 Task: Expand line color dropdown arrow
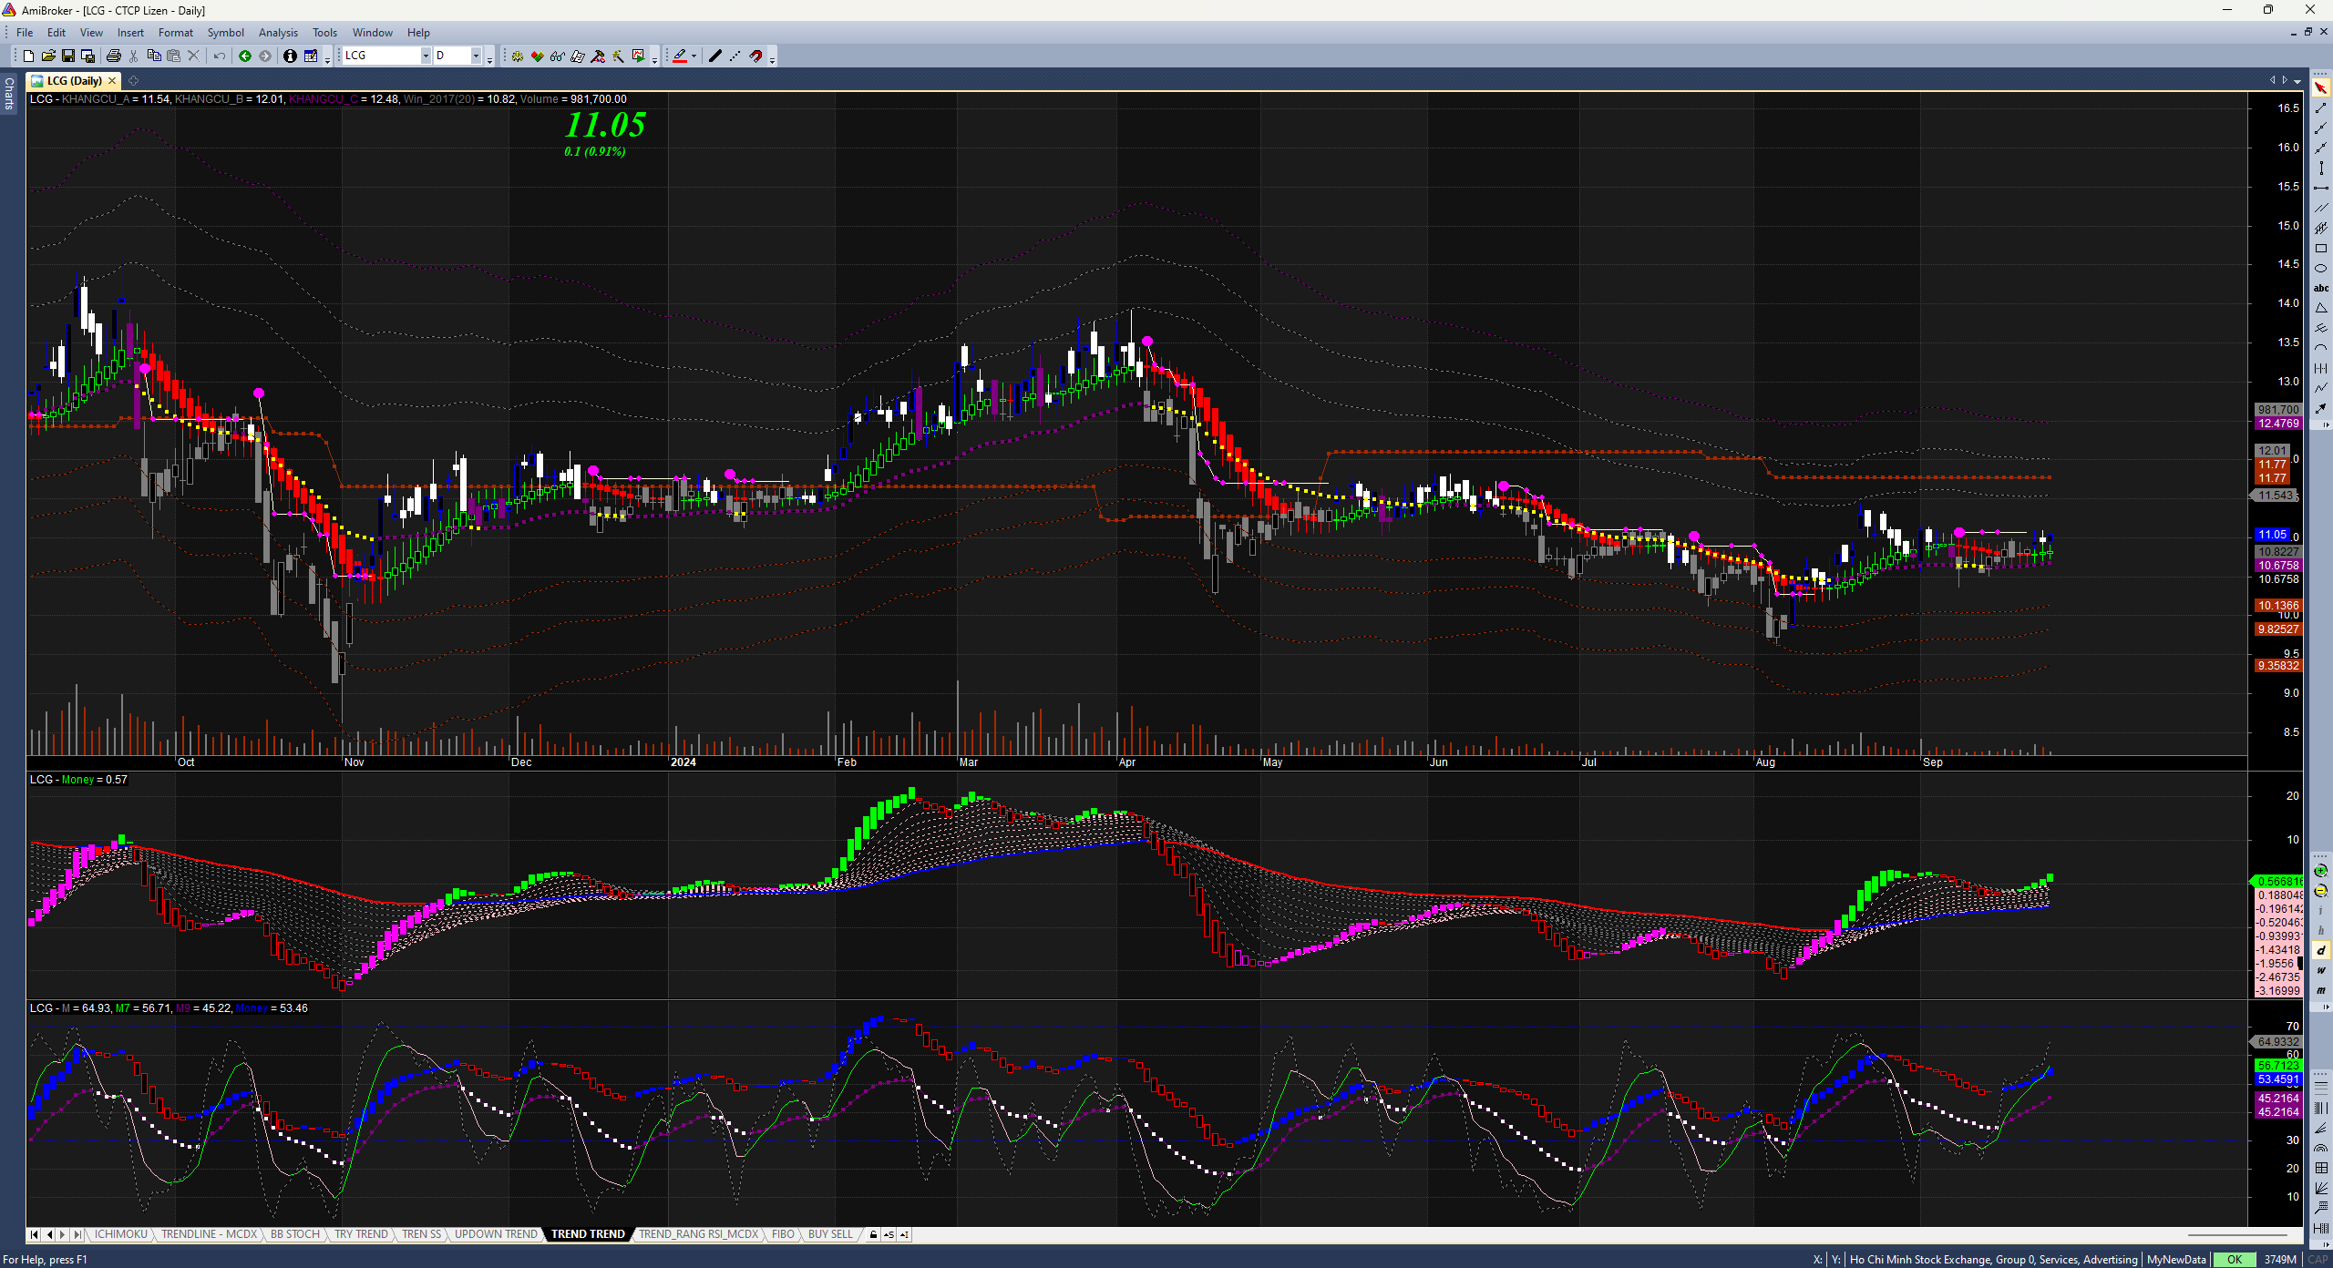694,56
